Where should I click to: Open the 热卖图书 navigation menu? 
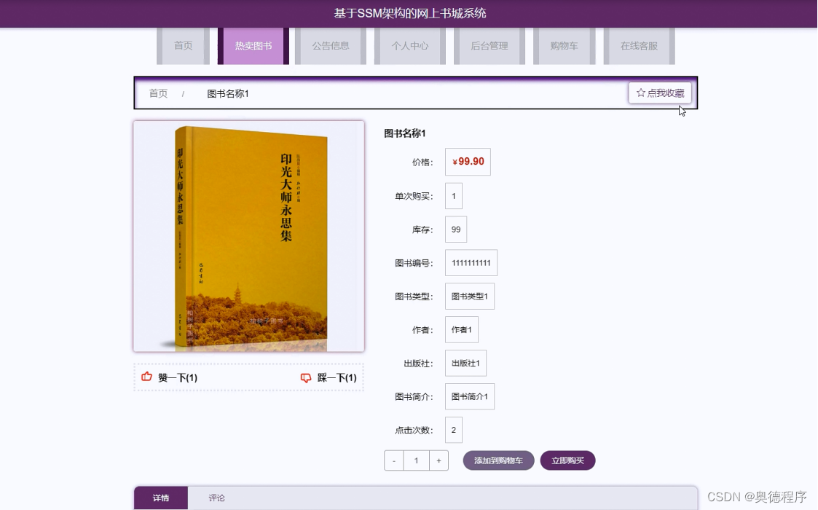pos(253,45)
